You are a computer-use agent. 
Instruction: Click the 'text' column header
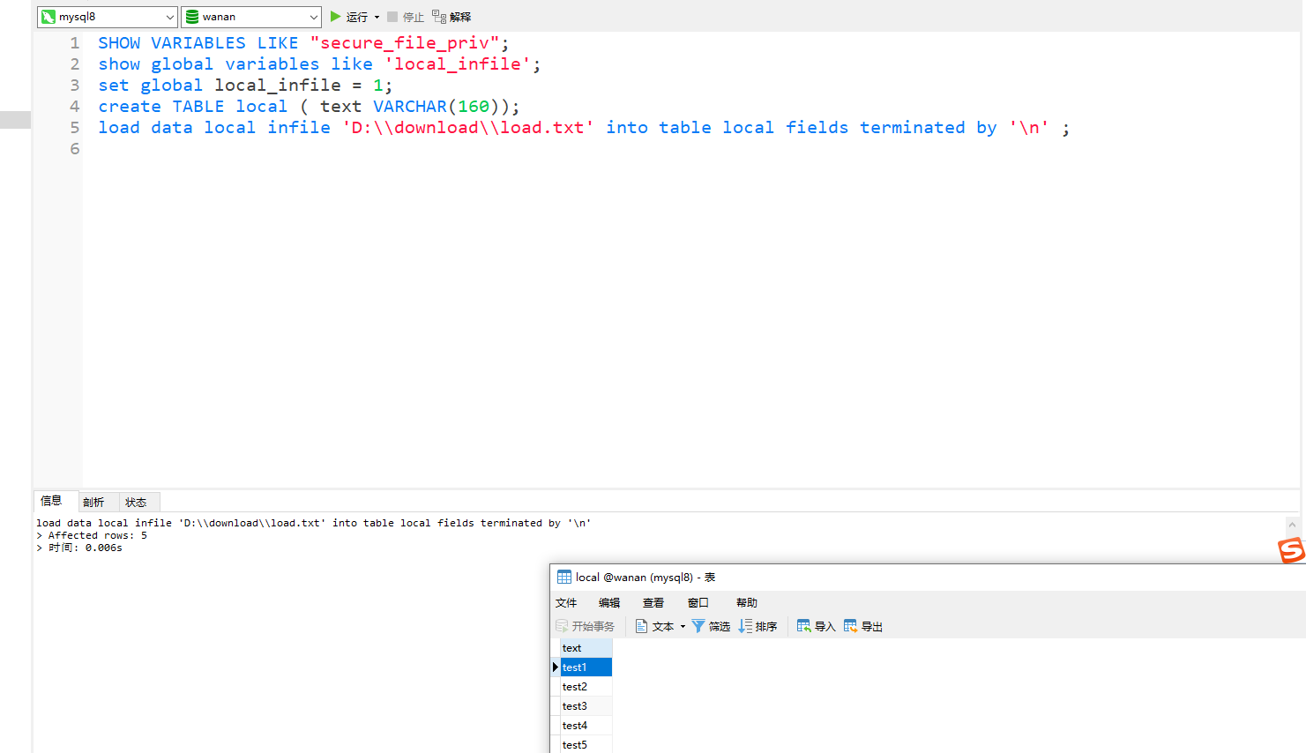tap(586, 647)
